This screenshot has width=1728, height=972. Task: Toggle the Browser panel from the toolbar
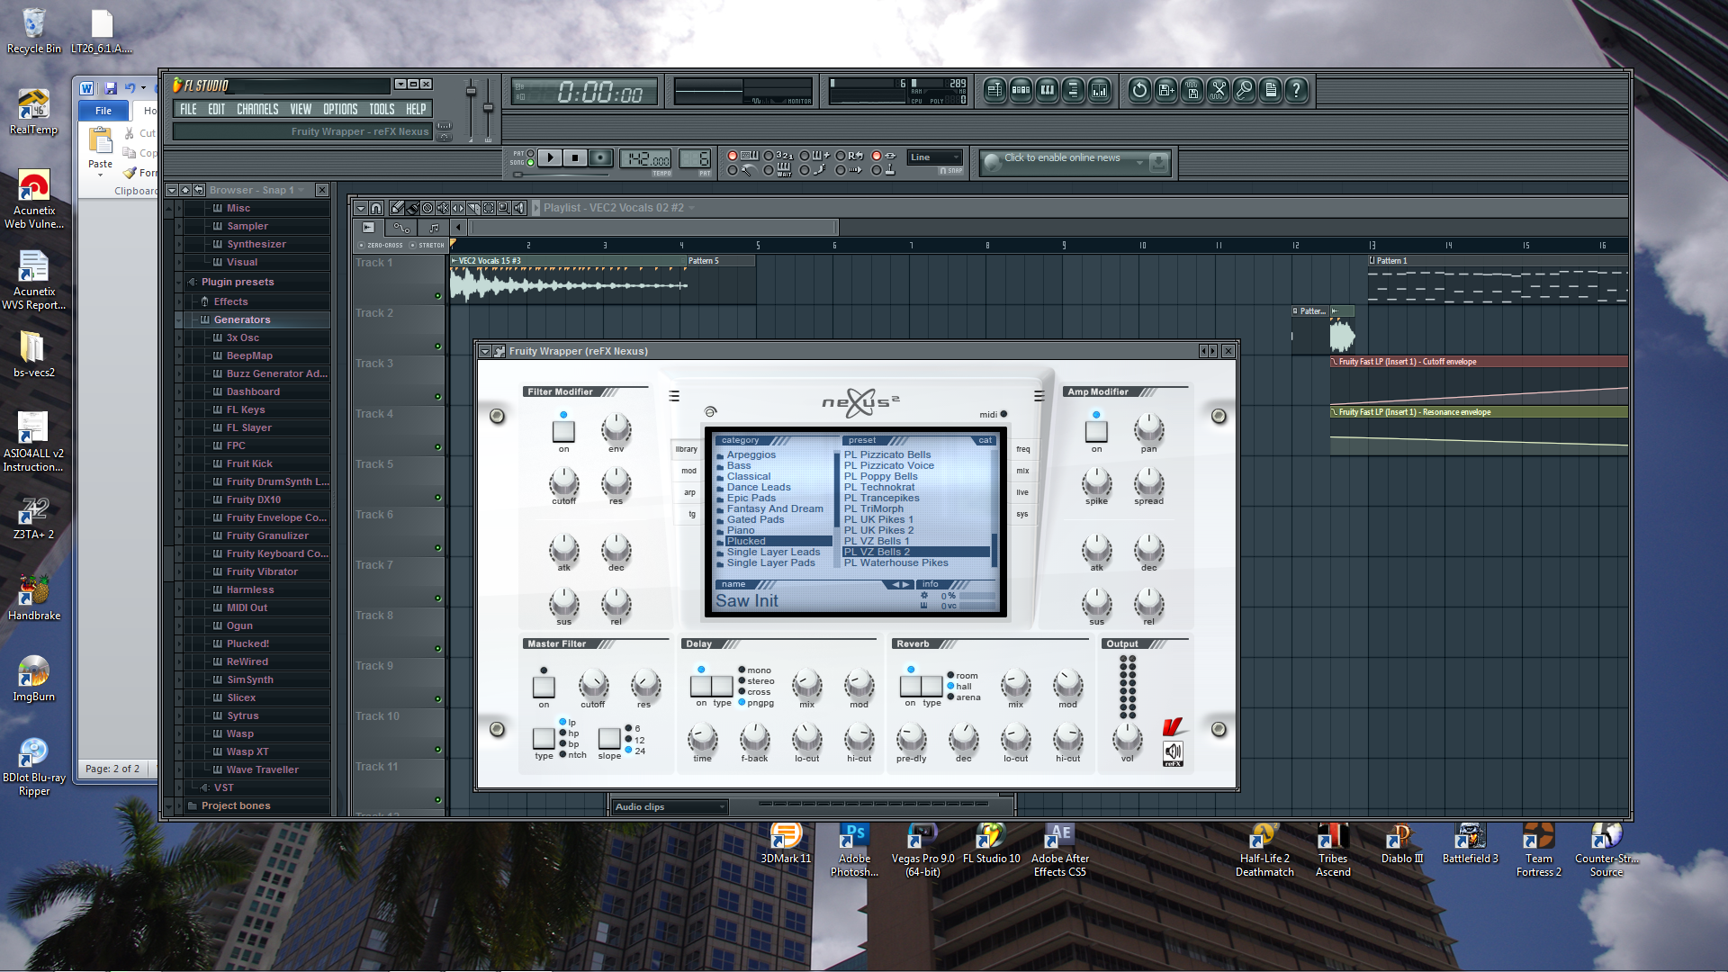click(x=1073, y=90)
